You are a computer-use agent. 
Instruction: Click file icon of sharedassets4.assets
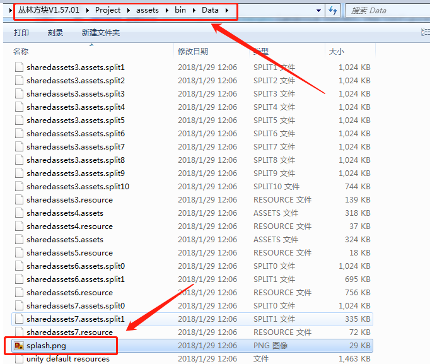(18, 213)
